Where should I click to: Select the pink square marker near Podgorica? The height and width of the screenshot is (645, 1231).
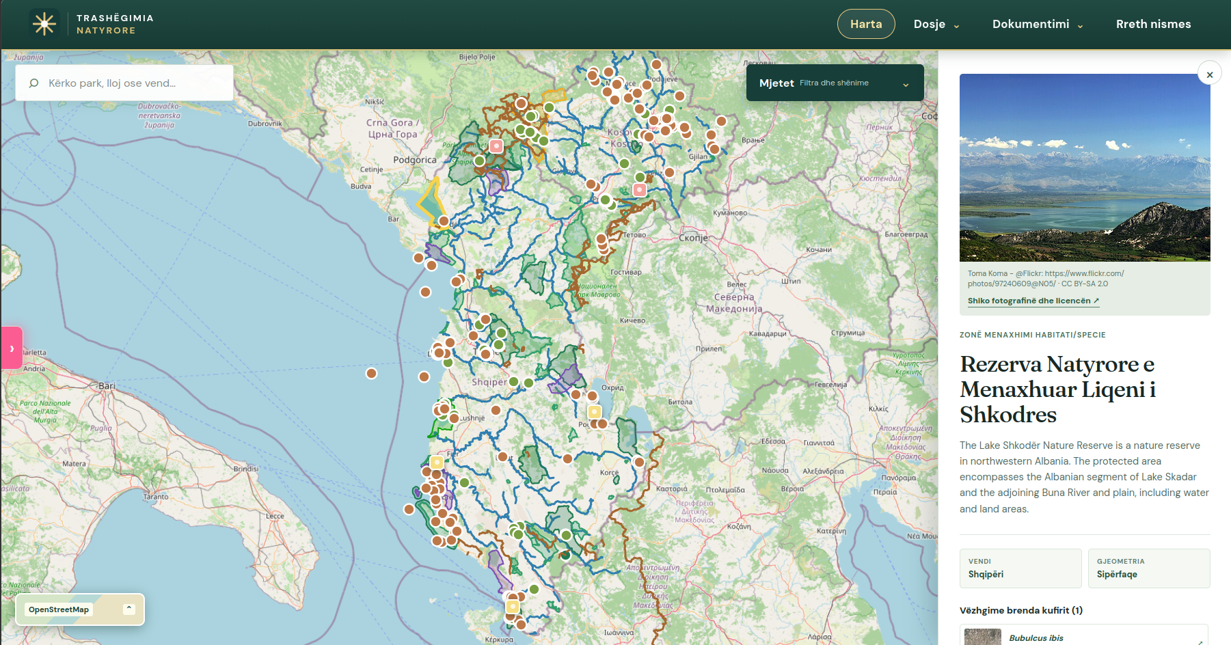click(x=496, y=146)
